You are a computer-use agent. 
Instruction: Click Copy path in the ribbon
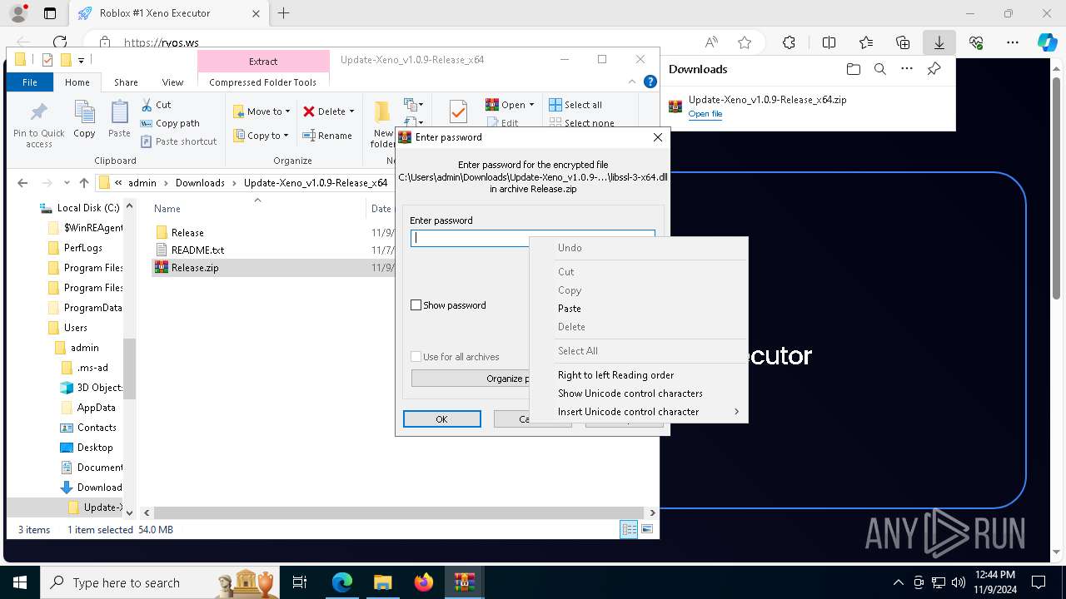170,123
